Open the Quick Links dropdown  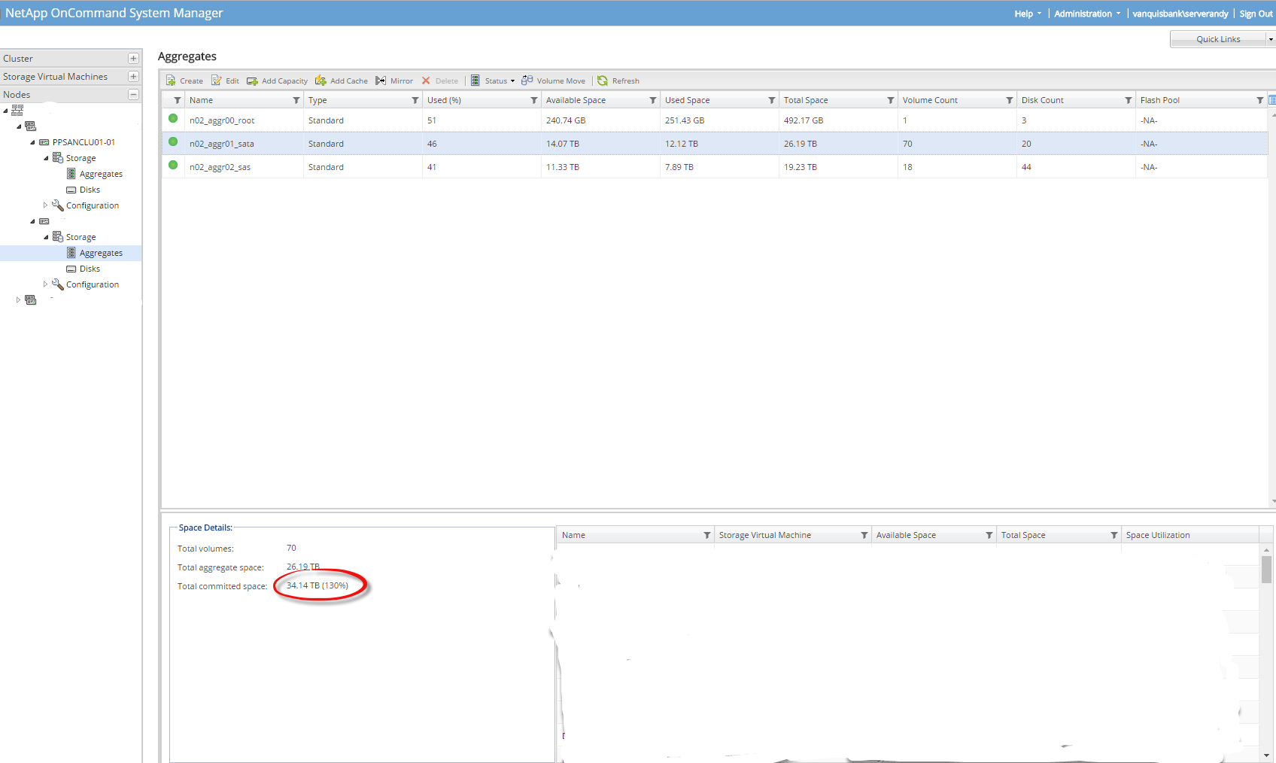coord(1270,39)
